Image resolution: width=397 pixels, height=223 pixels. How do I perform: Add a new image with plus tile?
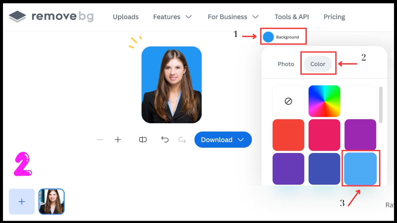pyautogui.click(x=22, y=202)
